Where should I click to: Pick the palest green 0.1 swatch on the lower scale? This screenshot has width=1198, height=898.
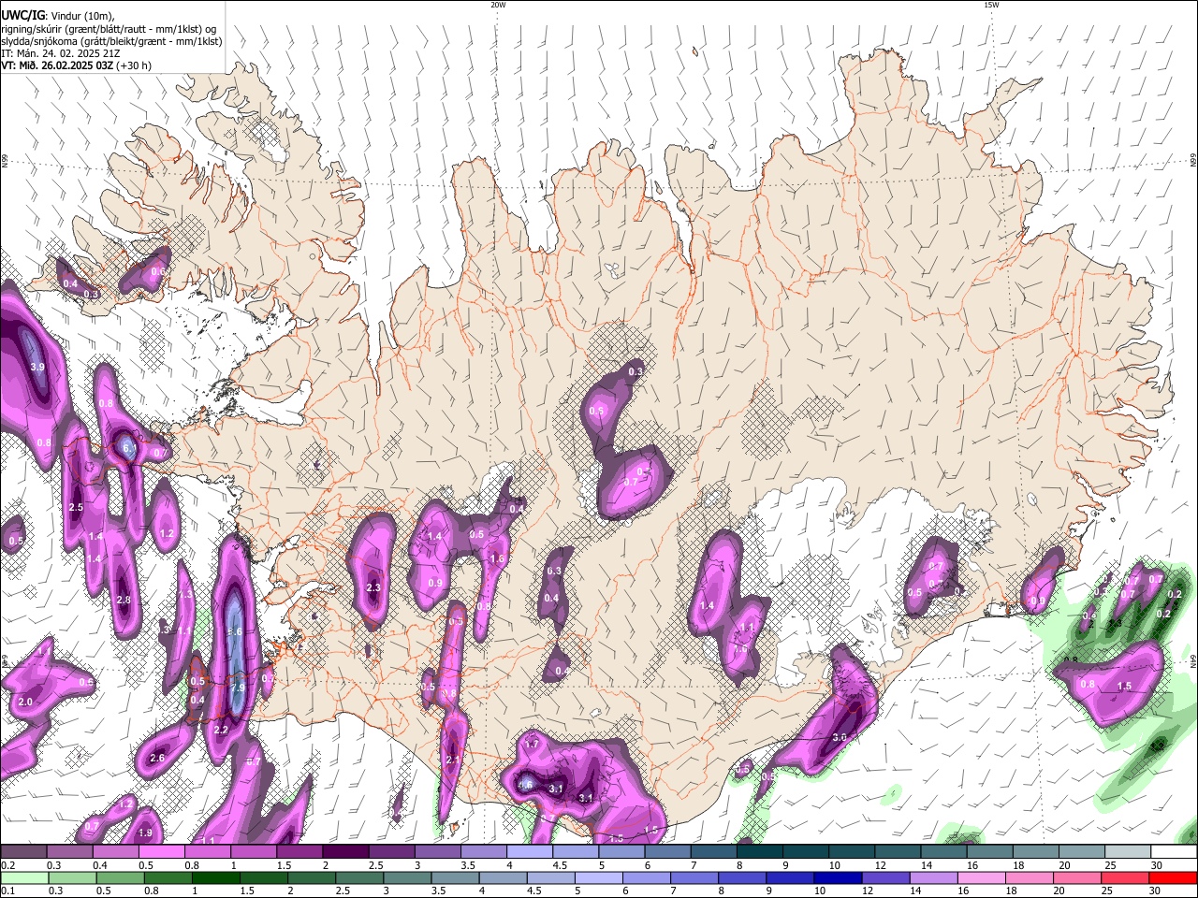click(23, 877)
